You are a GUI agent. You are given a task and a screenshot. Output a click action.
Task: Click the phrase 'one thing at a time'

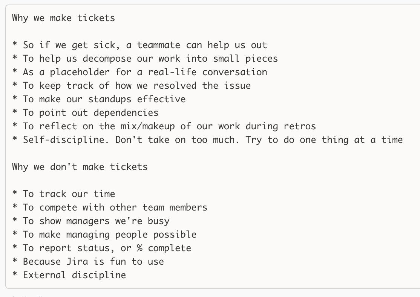(351, 140)
